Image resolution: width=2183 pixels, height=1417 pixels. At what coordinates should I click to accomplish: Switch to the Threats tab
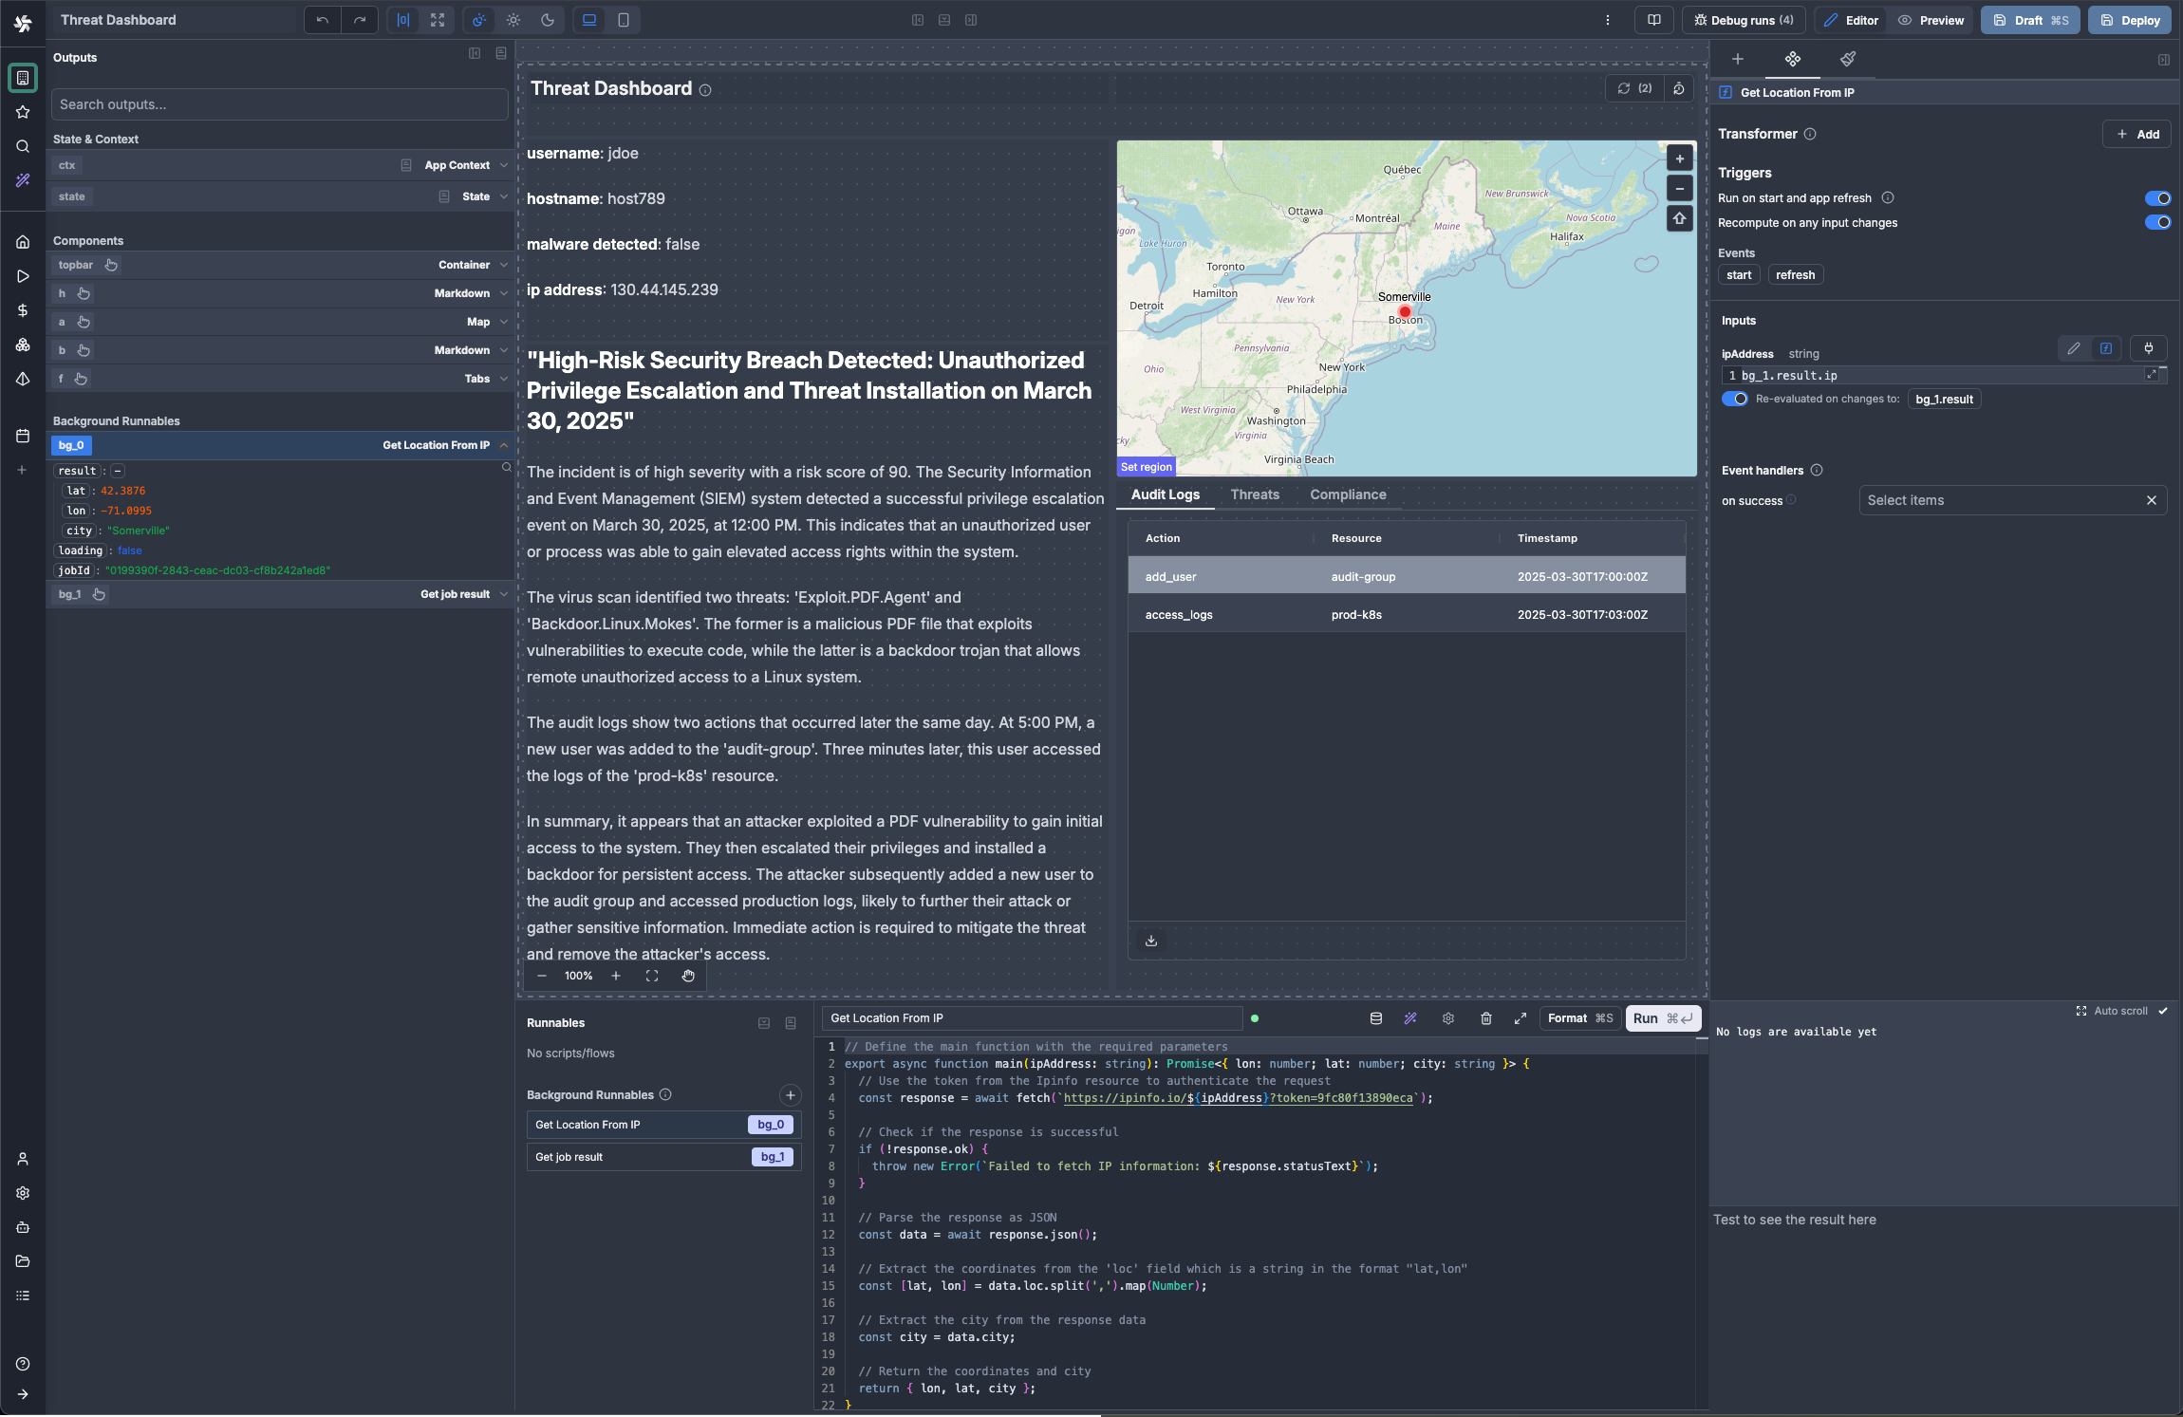pyautogui.click(x=1254, y=494)
